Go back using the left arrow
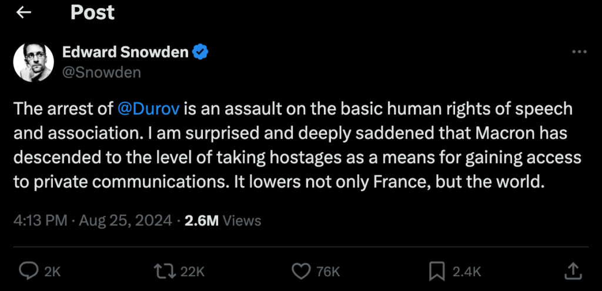Screen dimensions: 602x291 (x=24, y=12)
